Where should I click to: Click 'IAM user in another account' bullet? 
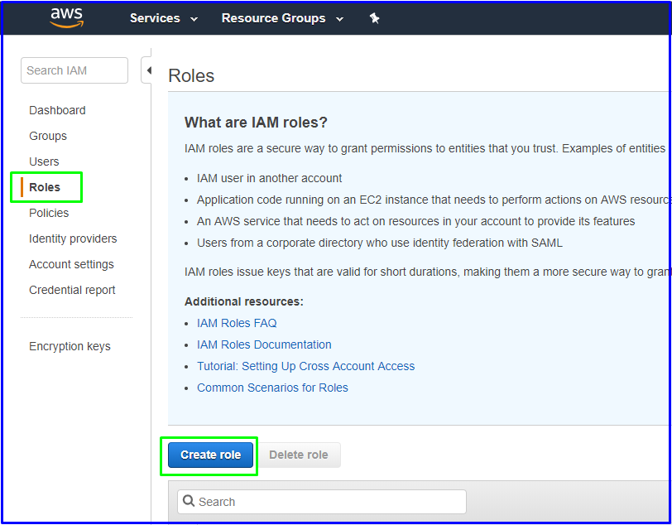click(x=269, y=178)
